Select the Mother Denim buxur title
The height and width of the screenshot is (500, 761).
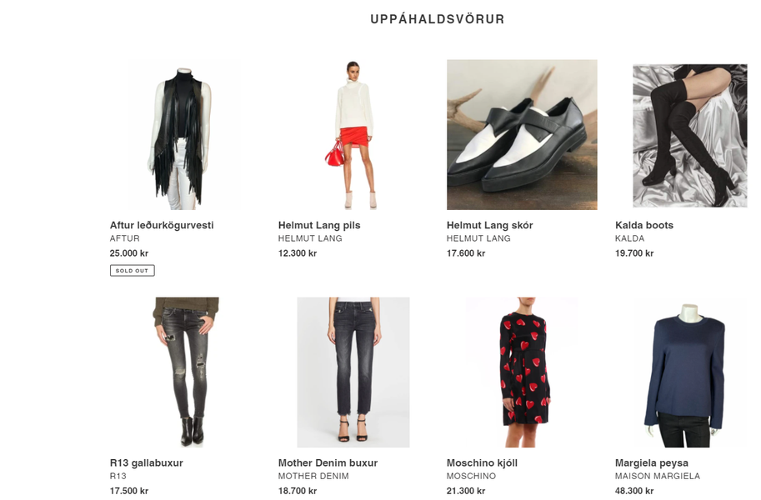328,462
